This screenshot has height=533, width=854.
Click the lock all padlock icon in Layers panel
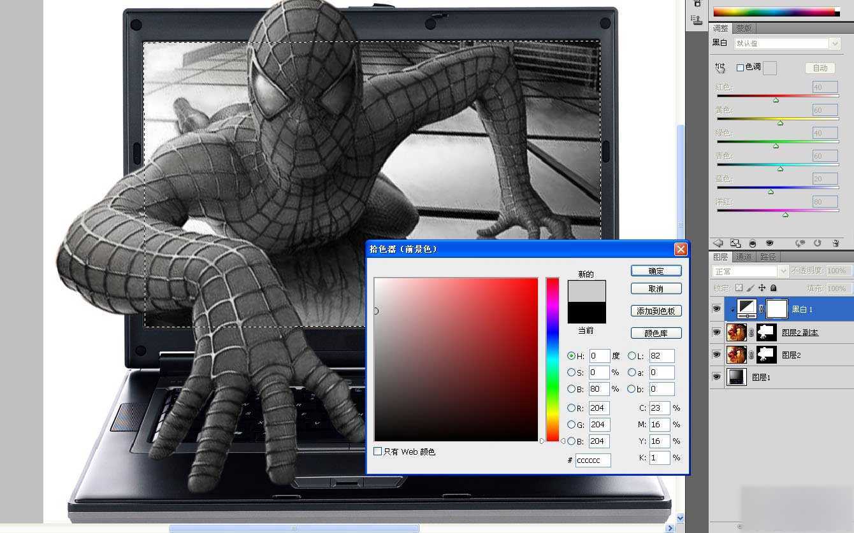click(x=774, y=288)
